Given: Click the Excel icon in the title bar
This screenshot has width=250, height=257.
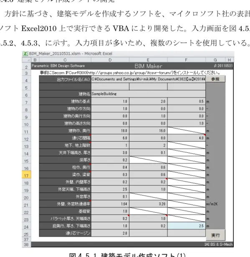Looking at the screenshot, I should point(25,54).
